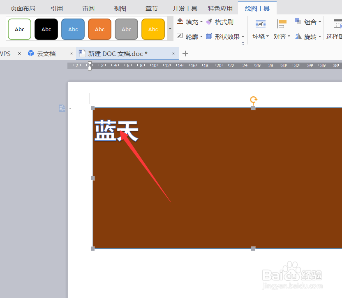Switch to the 云文档 document tab
This screenshot has height=298, width=342.
(46, 54)
